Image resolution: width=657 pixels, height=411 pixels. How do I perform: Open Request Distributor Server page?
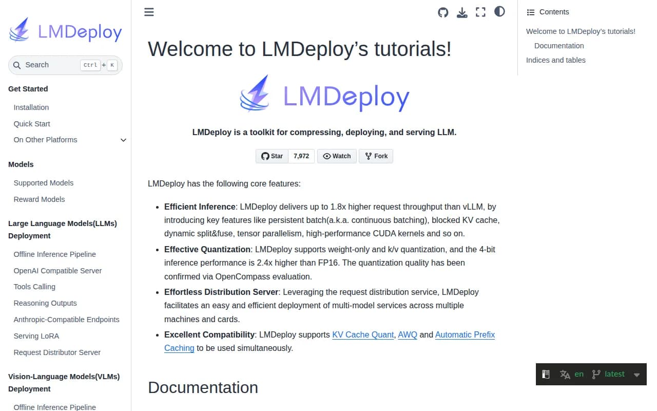[x=57, y=352]
